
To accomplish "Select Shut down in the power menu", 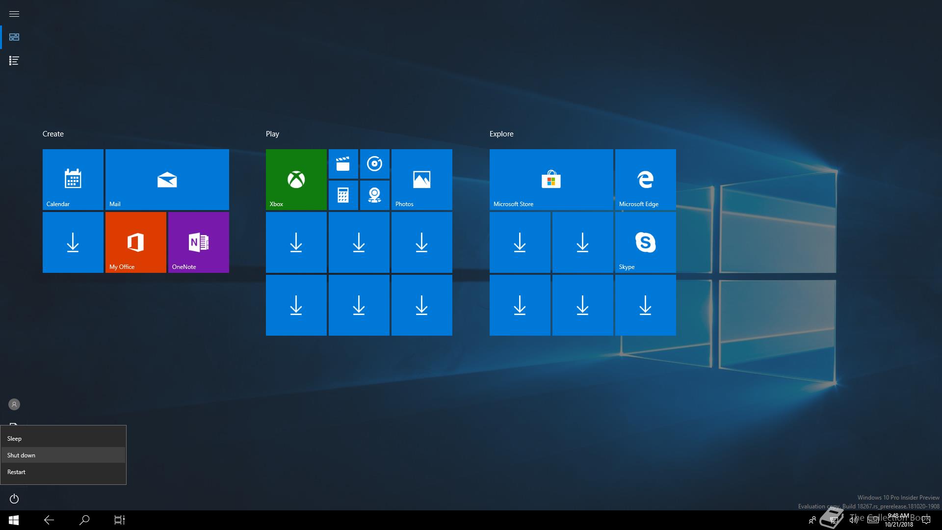I will 63,455.
